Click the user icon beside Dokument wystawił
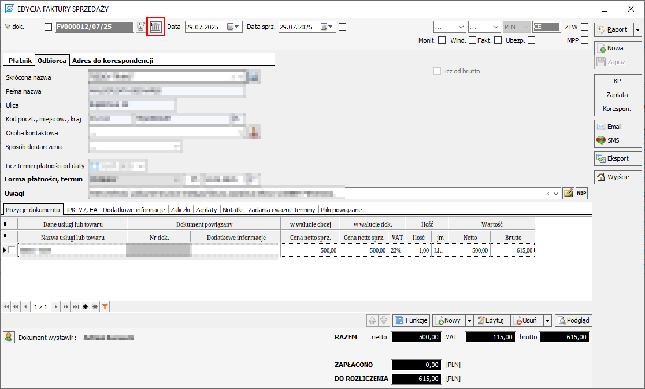This screenshot has width=645, height=389. (9, 337)
